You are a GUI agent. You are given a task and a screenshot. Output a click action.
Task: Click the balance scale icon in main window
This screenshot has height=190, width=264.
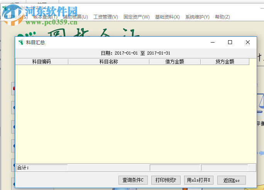pyautogui.click(x=261, y=104)
